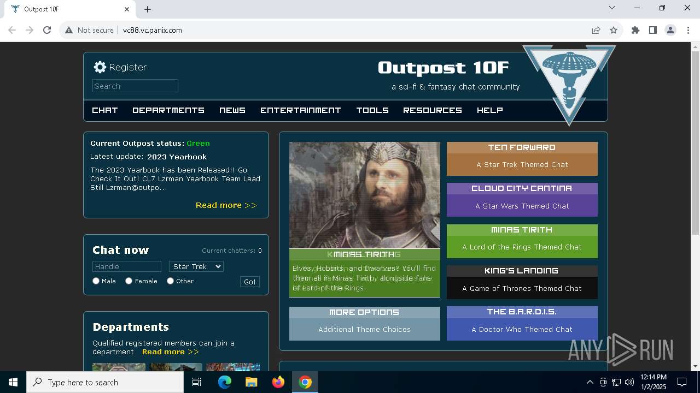Open the notifications center icon
The image size is (700, 393).
(682, 382)
